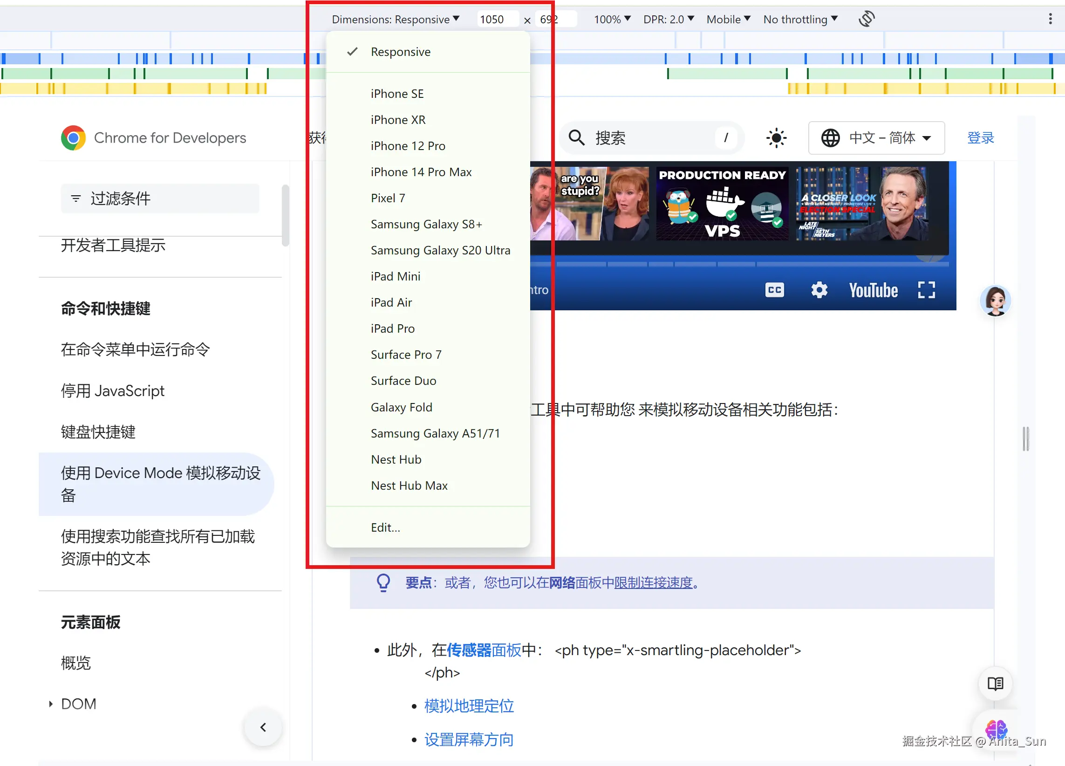Click the lightbulb tip icon
This screenshot has height=766, width=1065.
tap(383, 582)
